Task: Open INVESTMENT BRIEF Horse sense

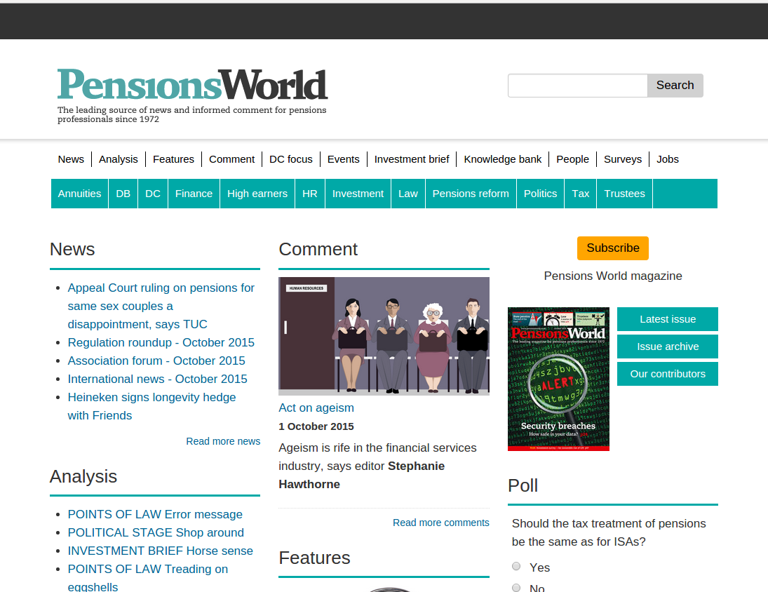Action: (160, 551)
